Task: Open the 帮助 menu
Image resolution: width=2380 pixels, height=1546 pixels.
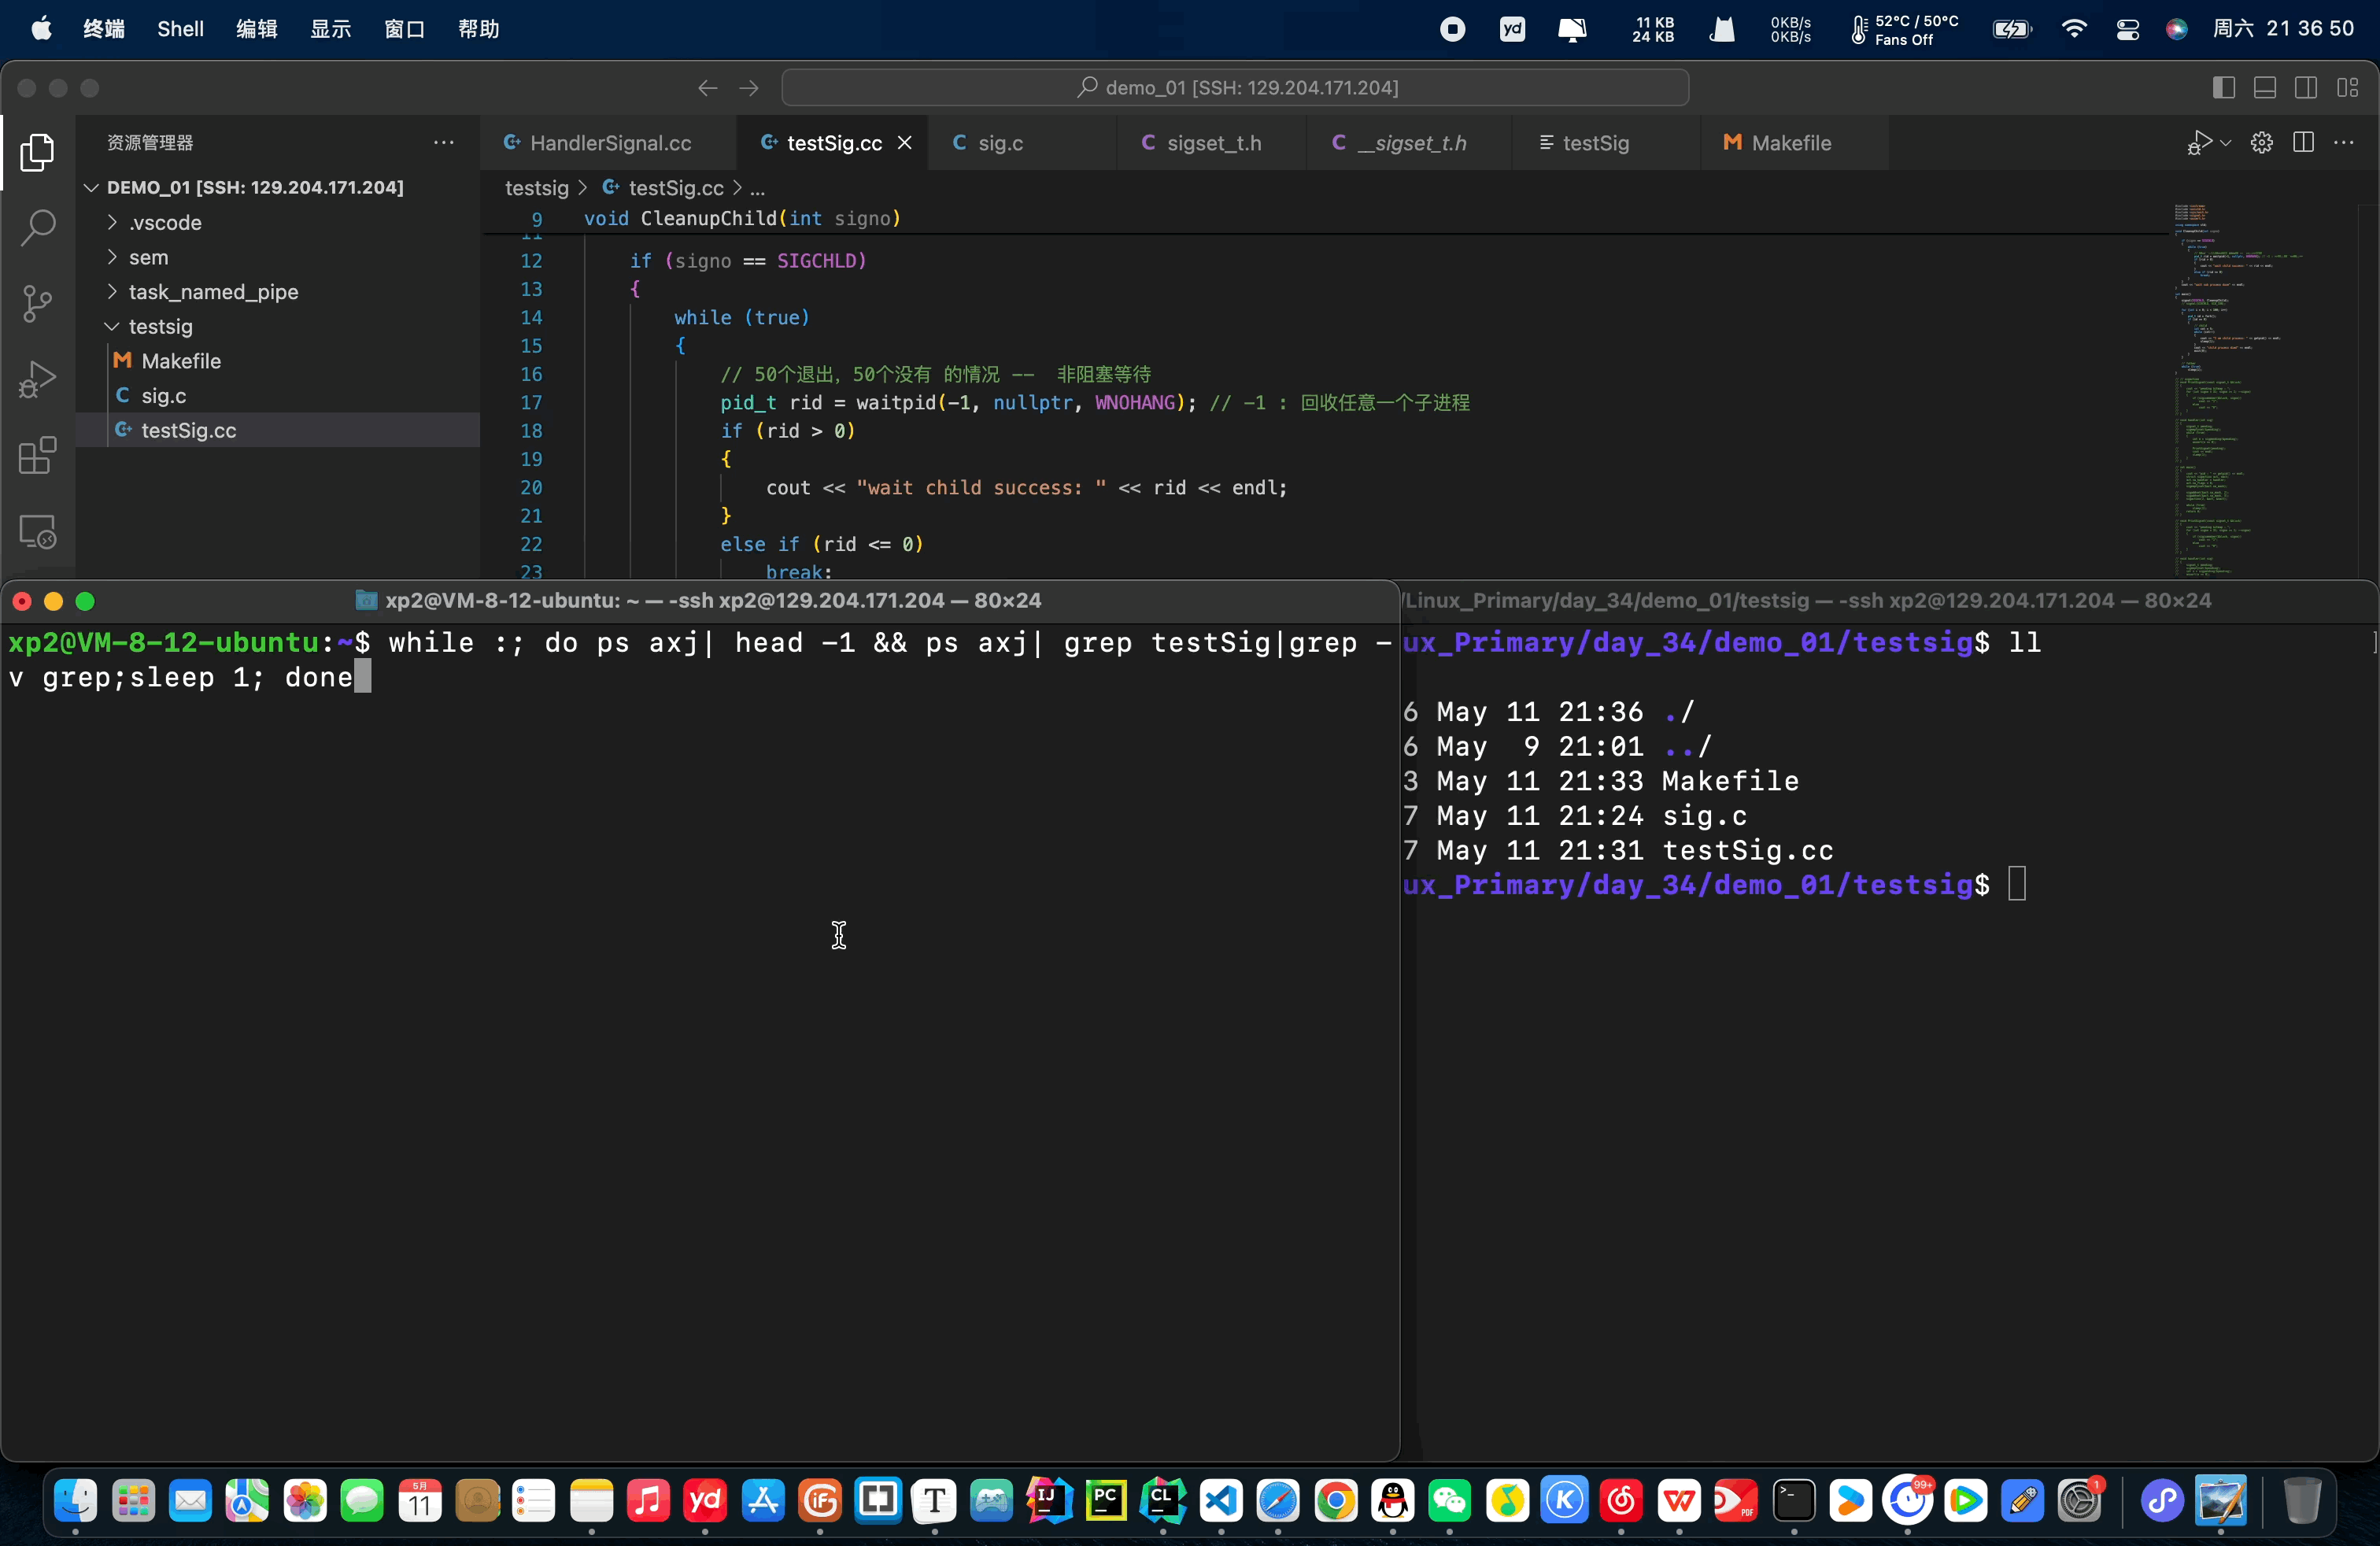Action: click(x=479, y=29)
